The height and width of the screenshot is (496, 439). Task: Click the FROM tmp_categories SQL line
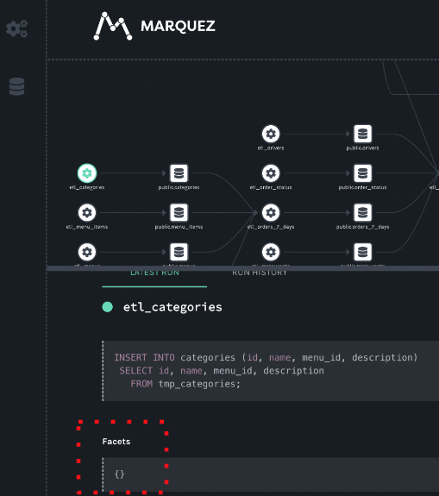click(x=185, y=384)
